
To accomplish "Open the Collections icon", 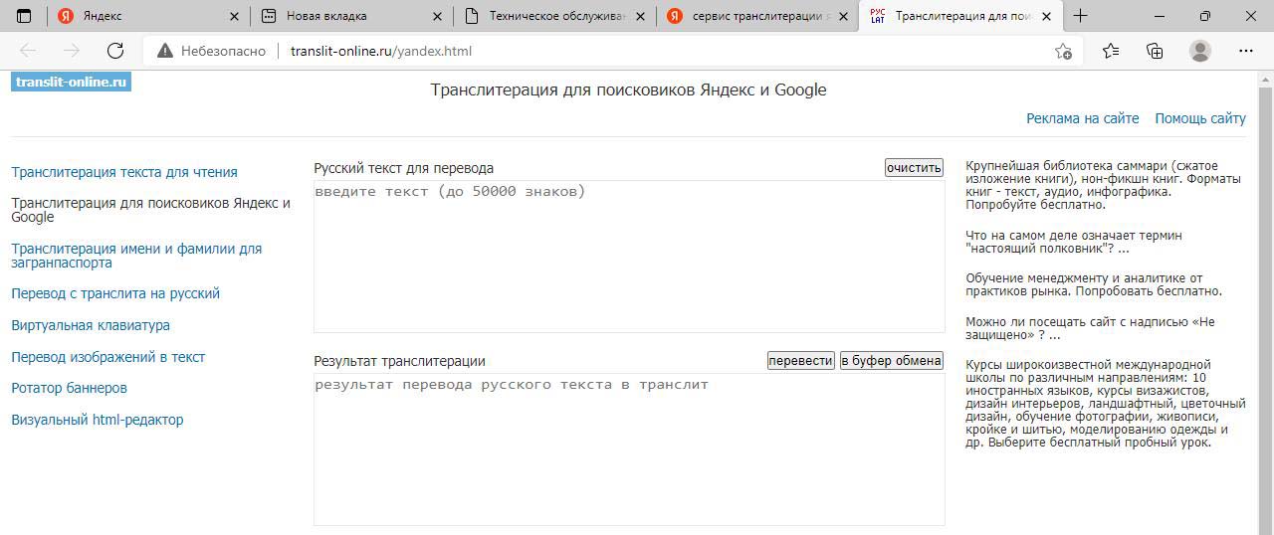I will tap(1155, 51).
